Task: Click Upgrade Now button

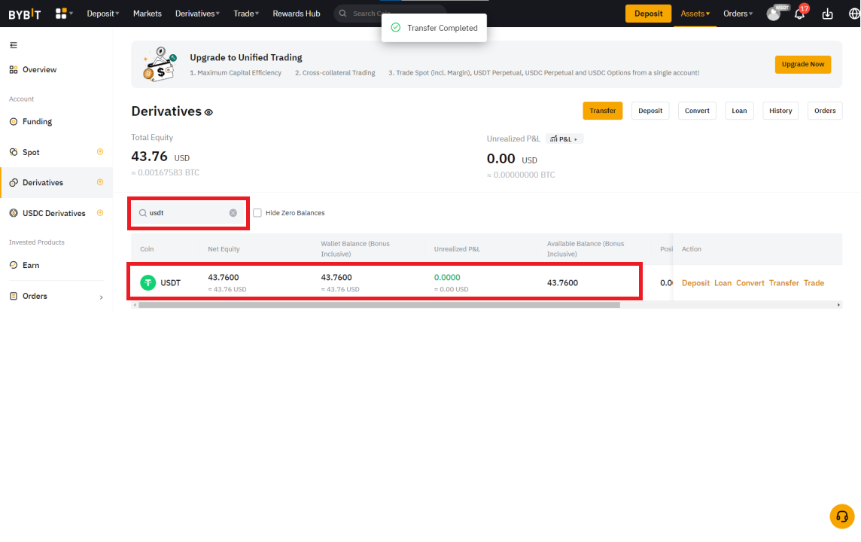Action: tap(803, 64)
